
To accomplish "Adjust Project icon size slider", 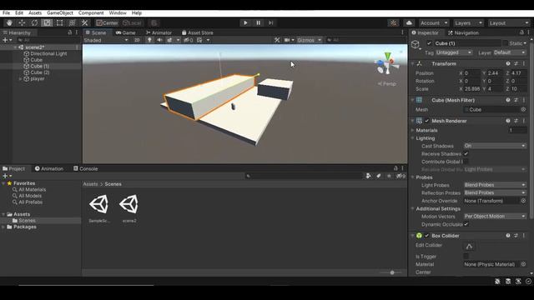I will point(391,272).
